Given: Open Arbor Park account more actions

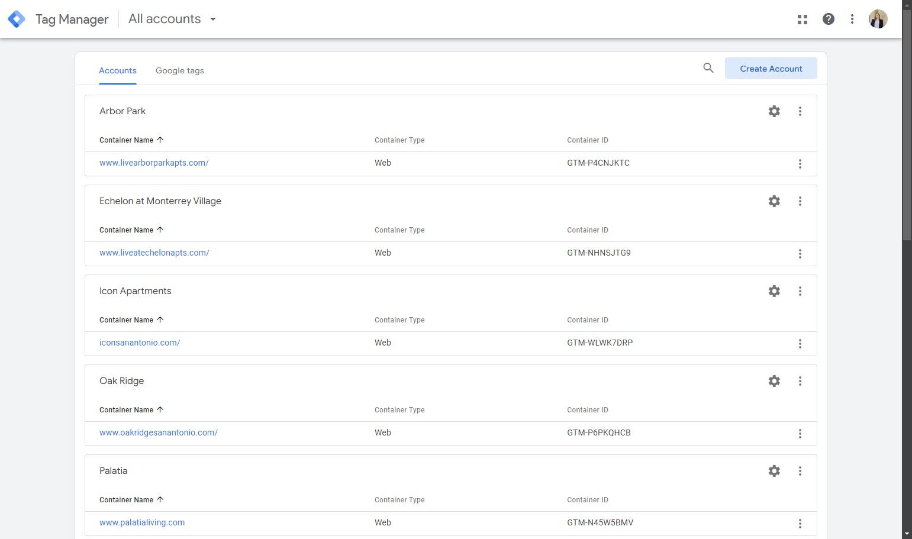Looking at the screenshot, I should (x=800, y=111).
